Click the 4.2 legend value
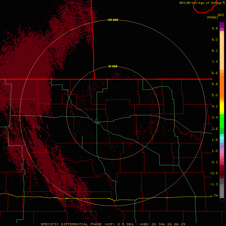226x226 pixels. tap(215, 106)
